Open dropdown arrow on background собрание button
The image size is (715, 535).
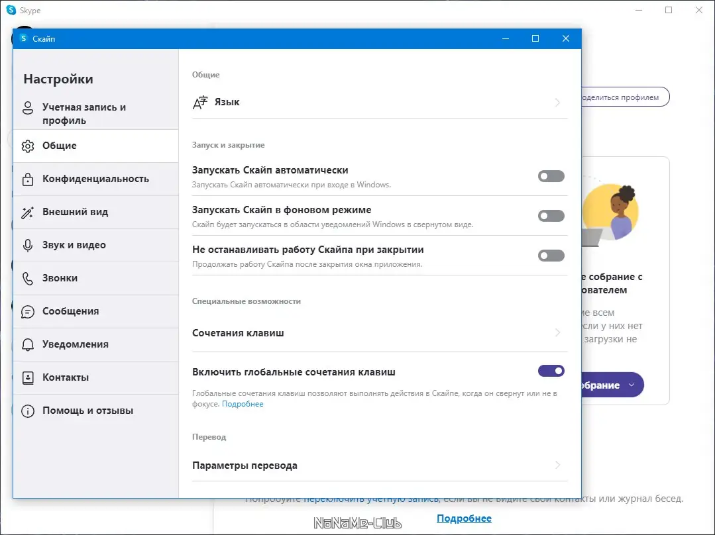[x=632, y=385]
